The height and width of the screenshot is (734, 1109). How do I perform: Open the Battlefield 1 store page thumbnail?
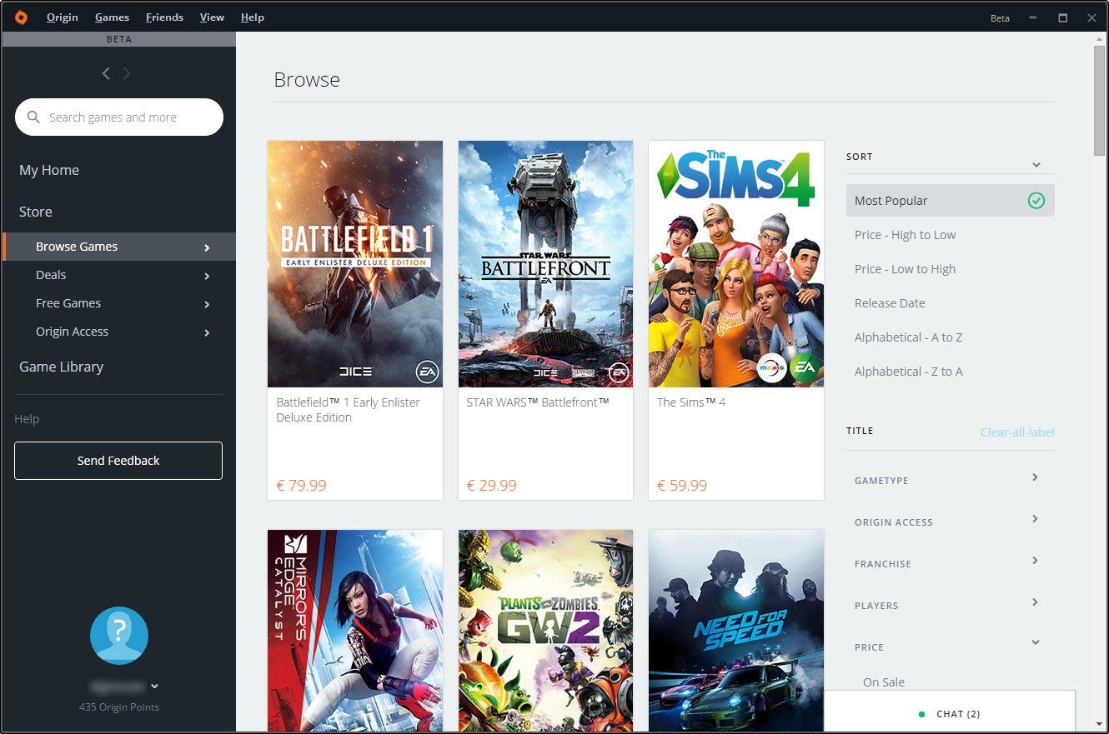pos(354,264)
